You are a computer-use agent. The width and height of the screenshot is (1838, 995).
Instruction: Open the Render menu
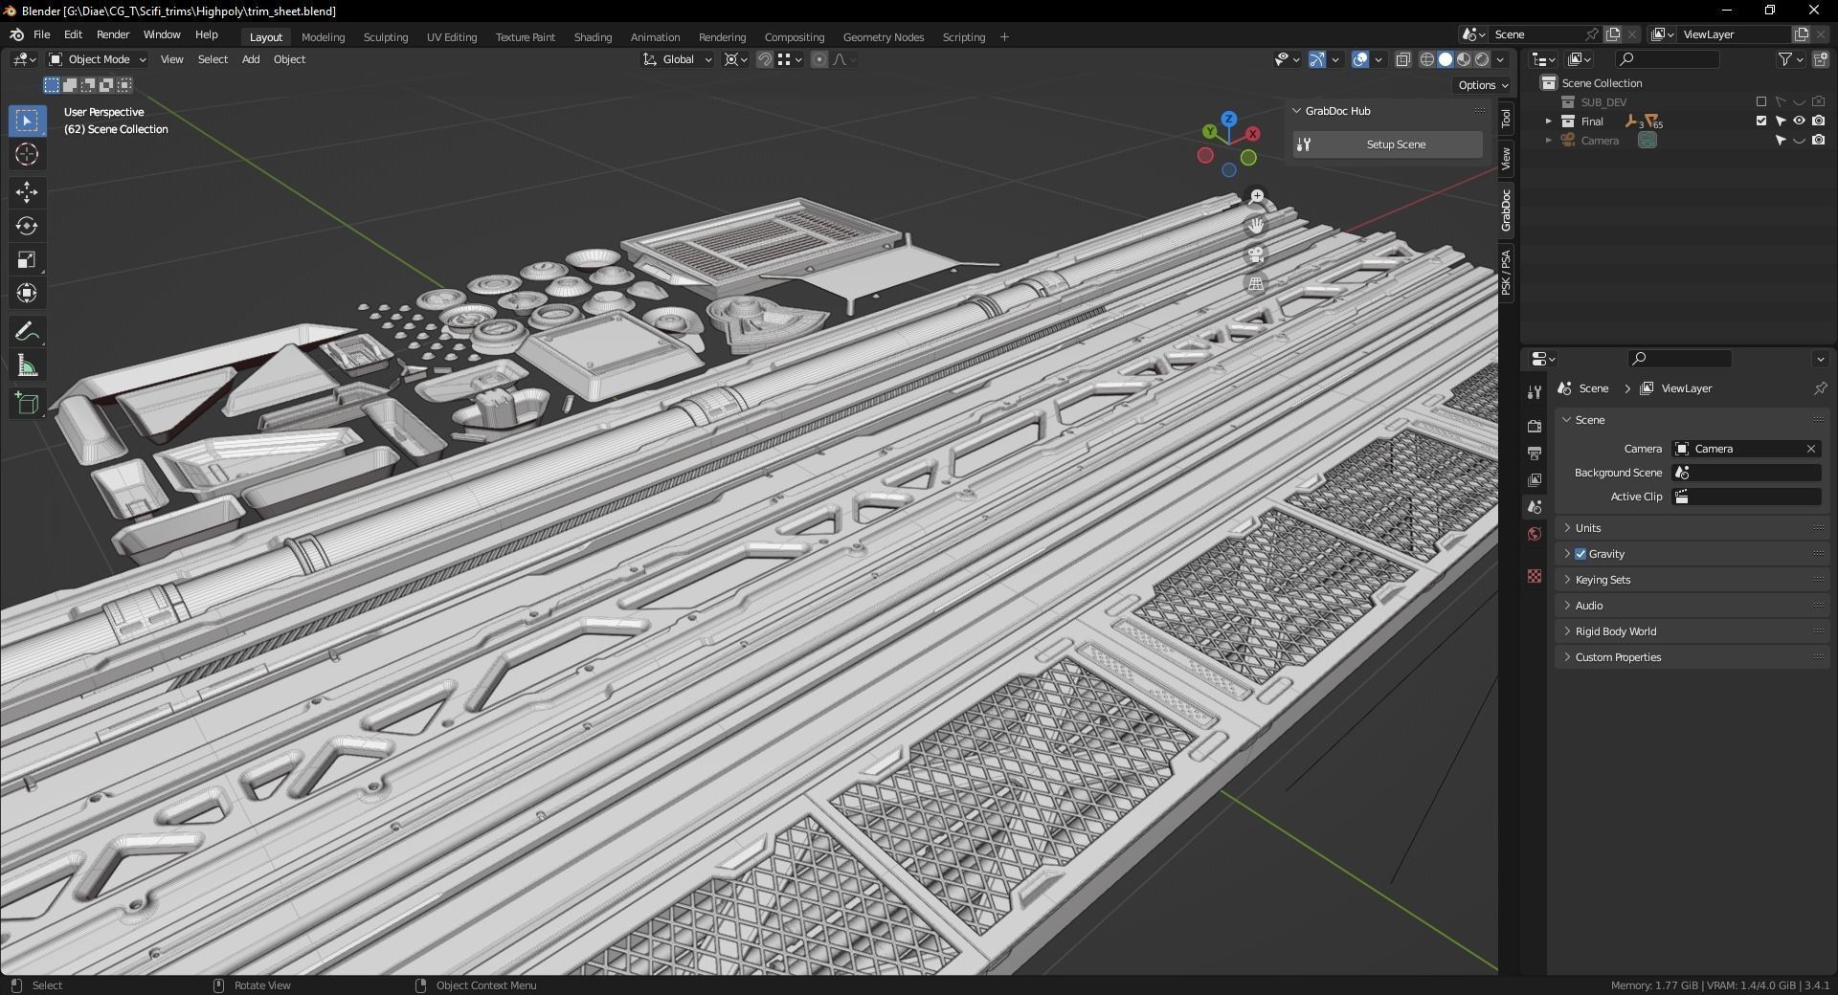113,34
